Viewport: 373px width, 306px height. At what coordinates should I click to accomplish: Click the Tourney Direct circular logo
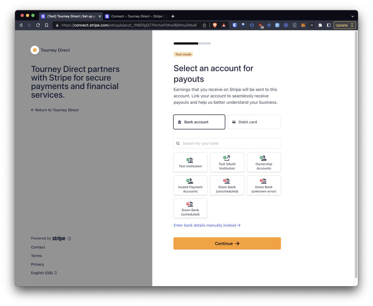[x=34, y=50]
